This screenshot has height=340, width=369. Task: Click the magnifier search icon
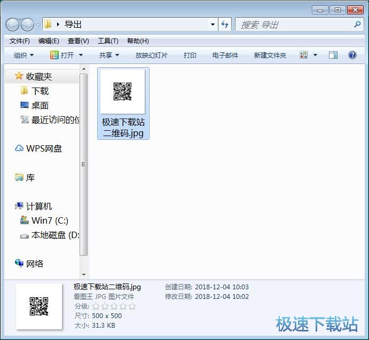click(x=358, y=24)
